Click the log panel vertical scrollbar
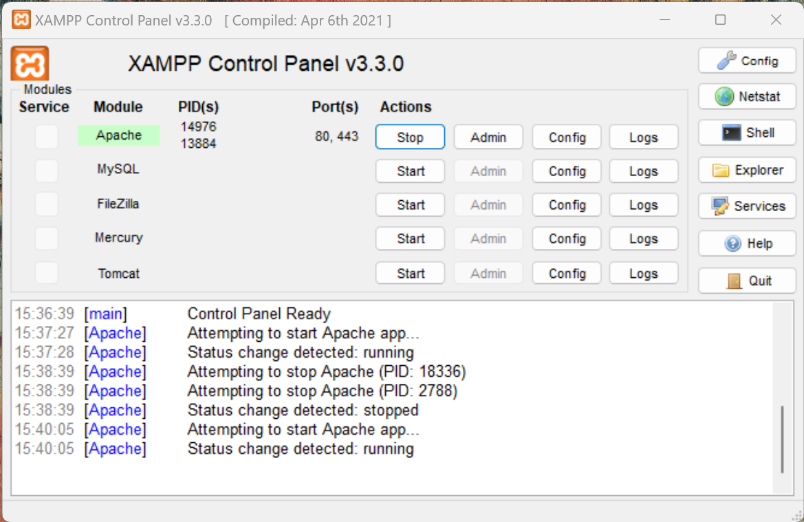 (782, 439)
